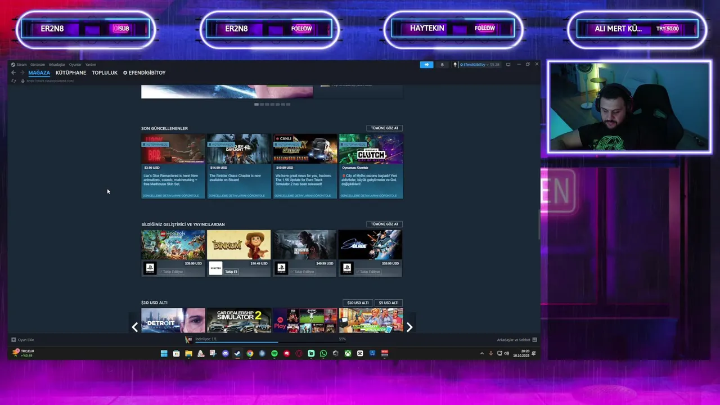View update details for Liar's Dice Remastered
Viewport: 720px width, 405px height.
pyautogui.click(x=171, y=195)
